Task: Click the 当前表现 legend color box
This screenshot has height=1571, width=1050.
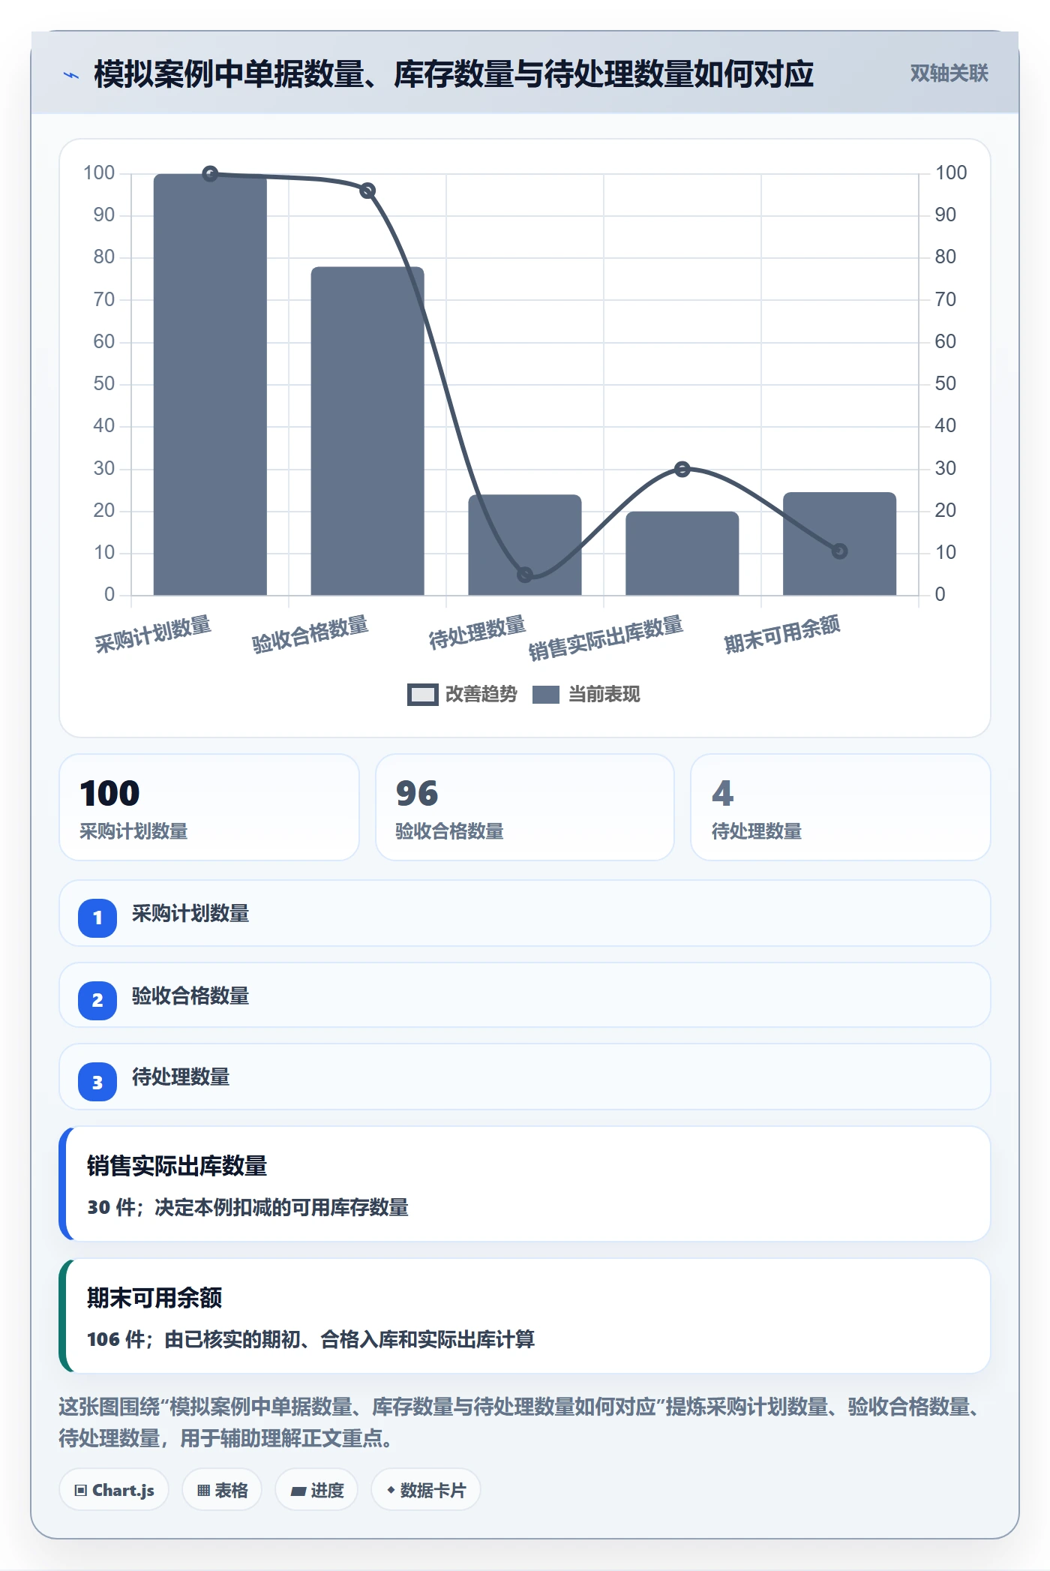Action: coord(546,695)
